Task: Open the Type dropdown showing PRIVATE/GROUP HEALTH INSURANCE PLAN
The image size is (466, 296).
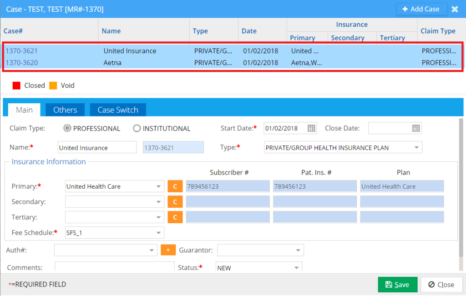Action: (x=416, y=147)
